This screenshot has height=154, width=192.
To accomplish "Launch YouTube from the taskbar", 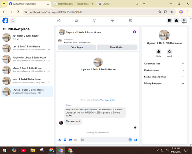I will [23, 150].
